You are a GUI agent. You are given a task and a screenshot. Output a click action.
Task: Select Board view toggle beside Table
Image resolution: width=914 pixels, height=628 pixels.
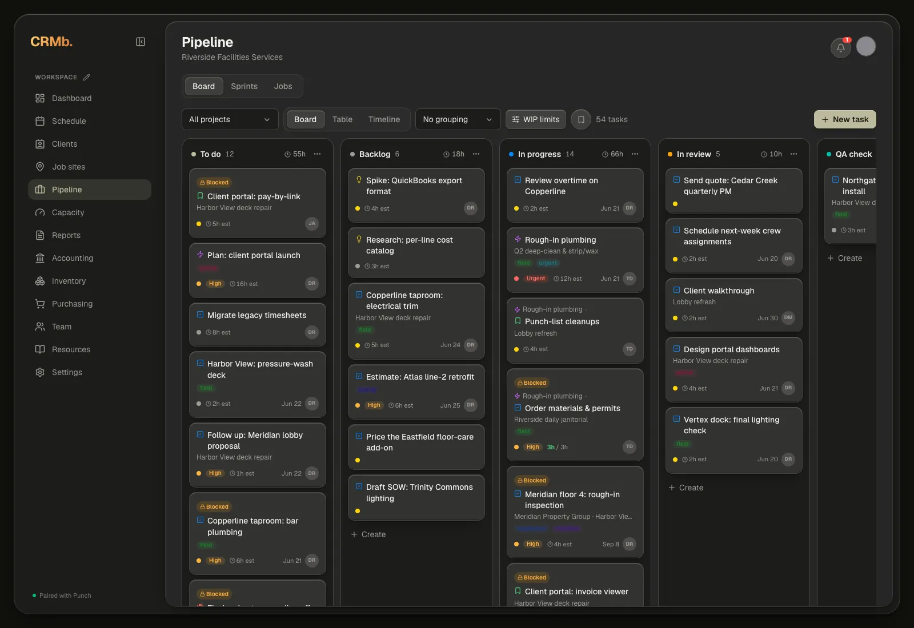[305, 119]
